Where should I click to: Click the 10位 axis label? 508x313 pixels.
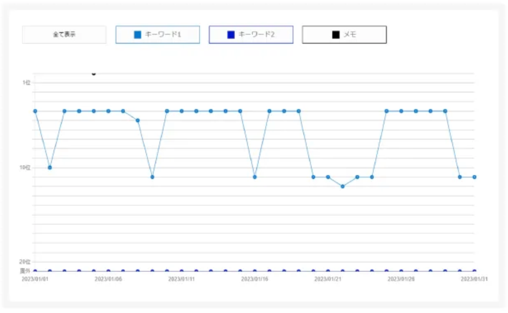coord(25,167)
